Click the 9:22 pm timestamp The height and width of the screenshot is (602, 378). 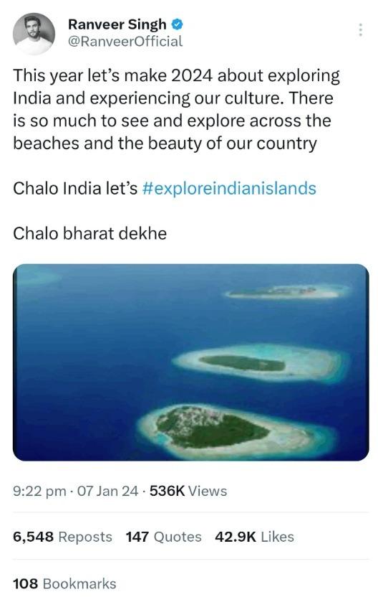tap(39, 491)
